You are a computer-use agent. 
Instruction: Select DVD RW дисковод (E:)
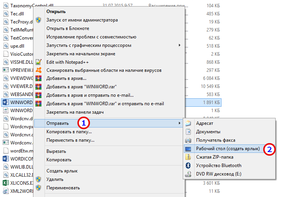tap(219, 174)
